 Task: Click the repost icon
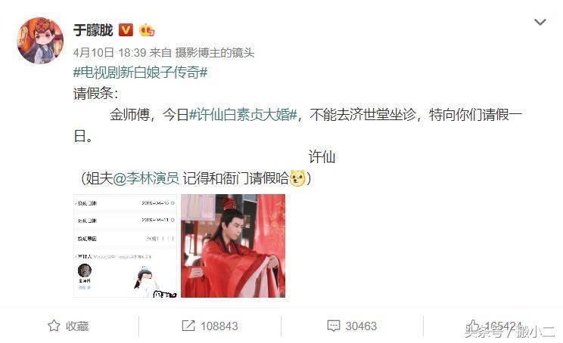(x=188, y=326)
